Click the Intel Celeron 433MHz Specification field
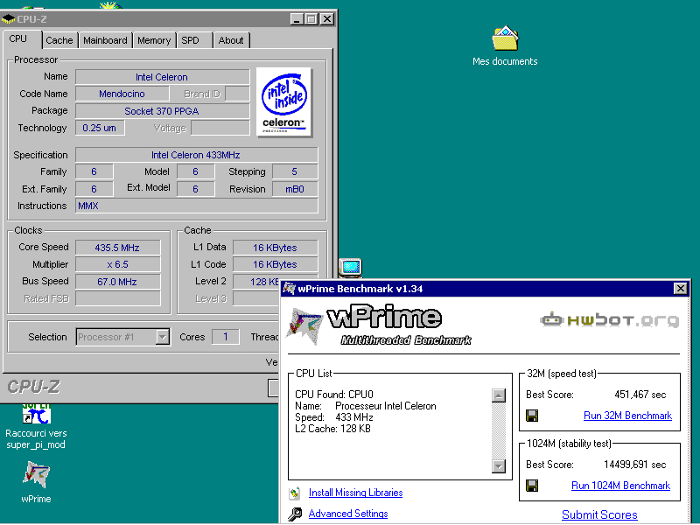This screenshot has height=525, width=700. pyautogui.click(x=196, y=155)
